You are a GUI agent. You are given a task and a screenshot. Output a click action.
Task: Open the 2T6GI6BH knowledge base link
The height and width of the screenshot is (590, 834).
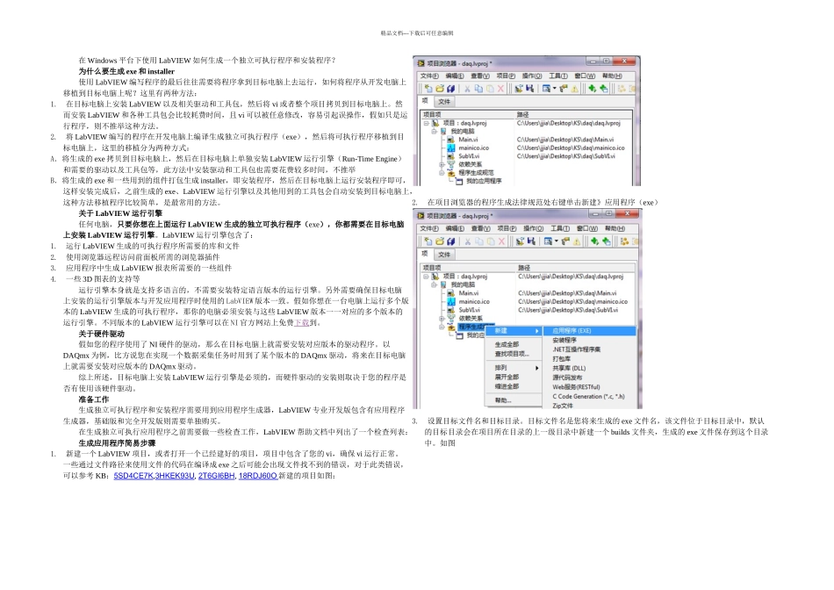tap(217, 476)
